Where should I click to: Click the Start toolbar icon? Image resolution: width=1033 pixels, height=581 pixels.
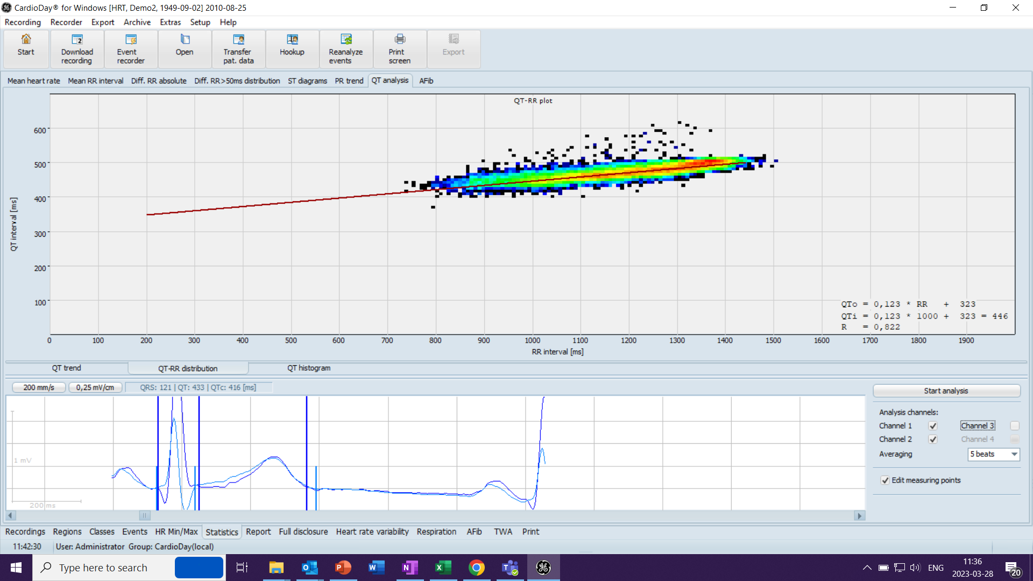pos(26,49)
